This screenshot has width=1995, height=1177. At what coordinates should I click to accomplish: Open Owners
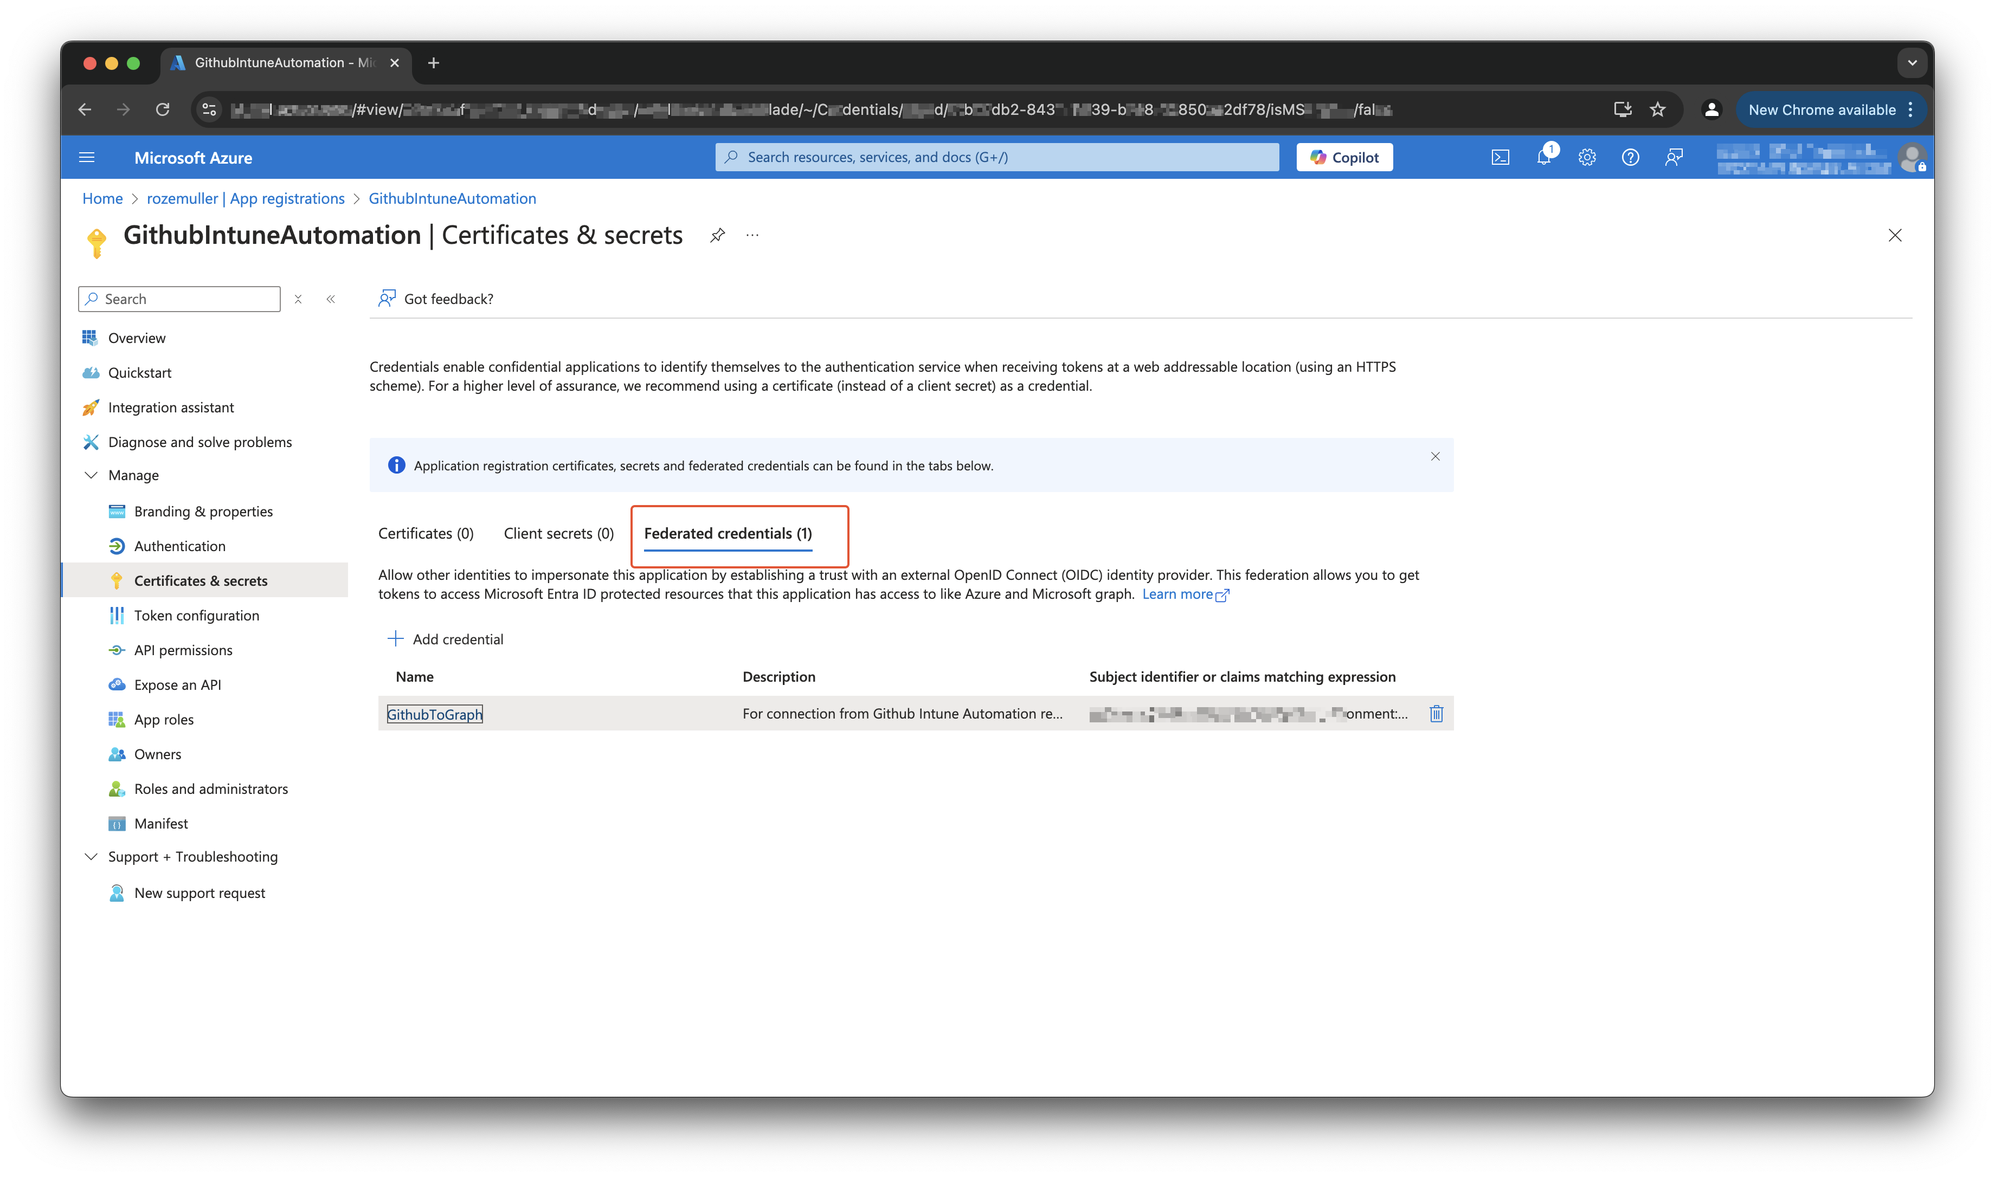[157, 754]
